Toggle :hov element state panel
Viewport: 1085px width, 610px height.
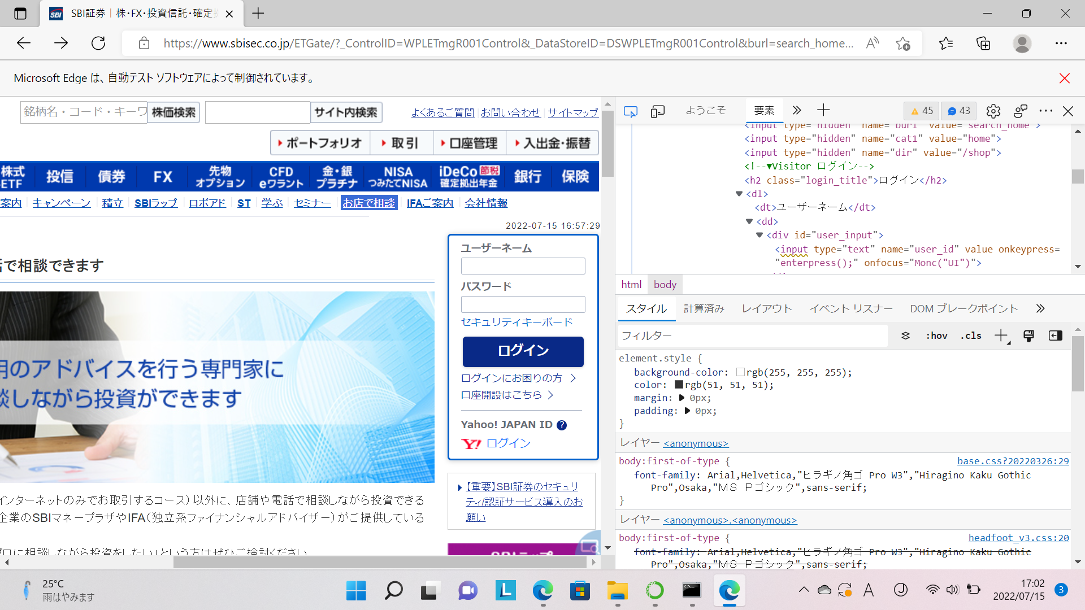click(936, 335)
